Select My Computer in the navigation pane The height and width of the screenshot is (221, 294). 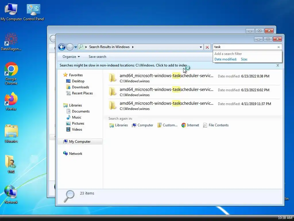click(80, 142)
